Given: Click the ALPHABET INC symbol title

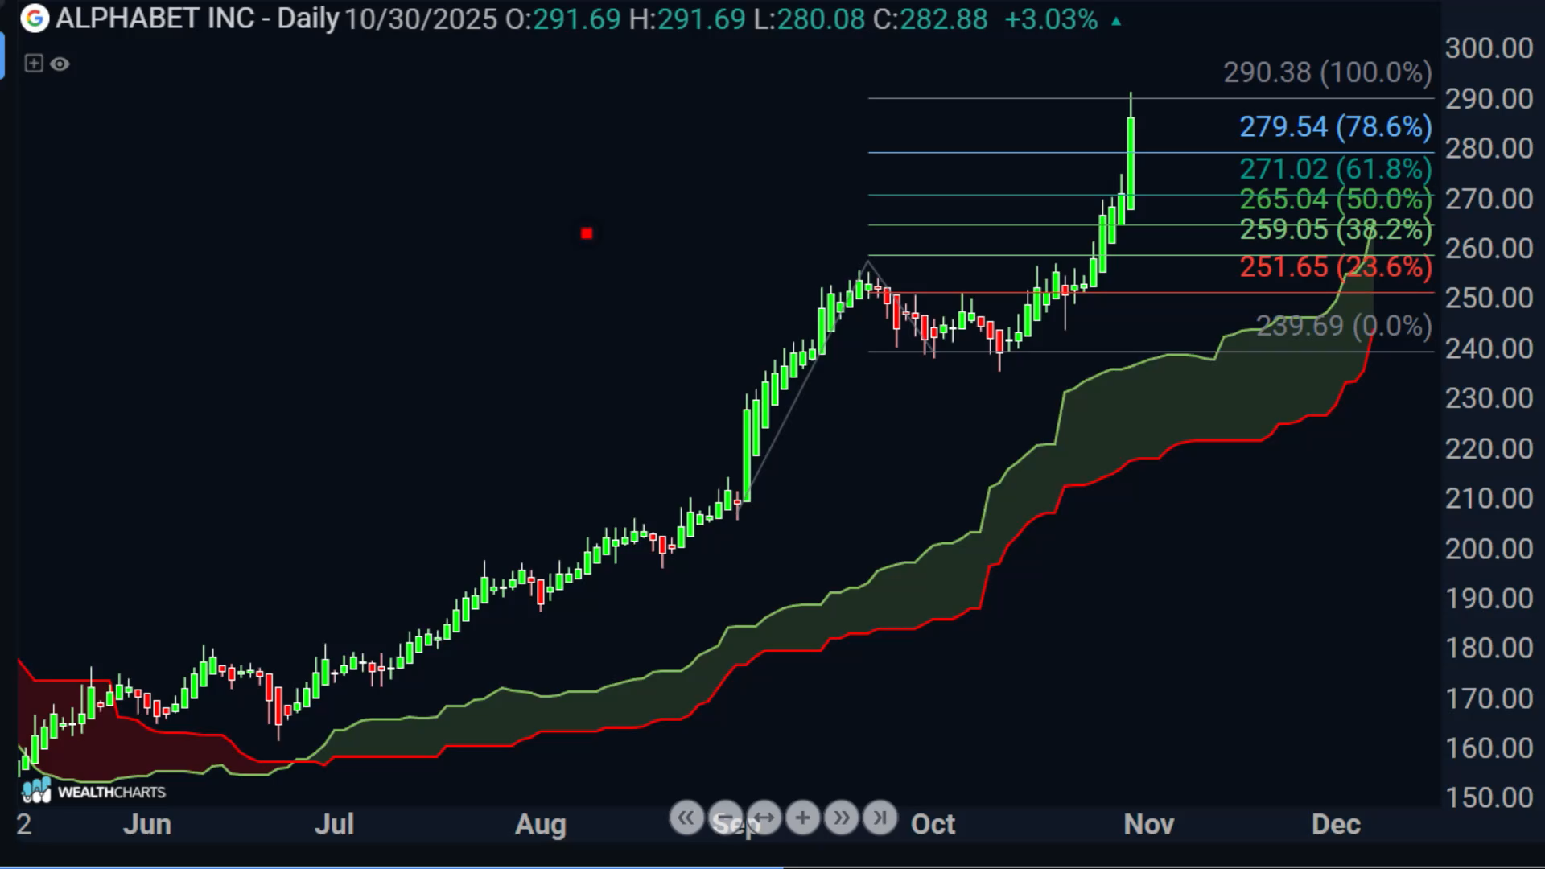Looking at the screenshot, I should click(154, 19).
